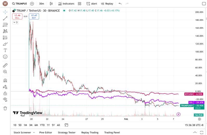Select the trend line drawing tool
The width and height of the screenshot is (207, 135).
click(5, 18)
